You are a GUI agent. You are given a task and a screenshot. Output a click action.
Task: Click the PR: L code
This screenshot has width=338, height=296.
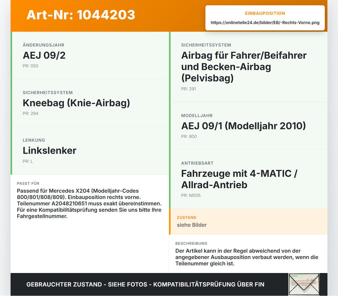(x=28, y=161)
